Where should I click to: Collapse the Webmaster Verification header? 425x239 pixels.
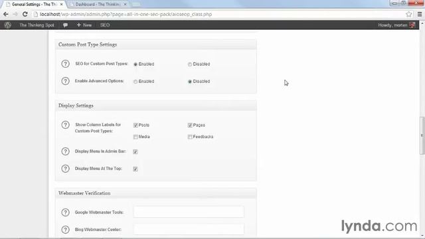tap(156, 193)
